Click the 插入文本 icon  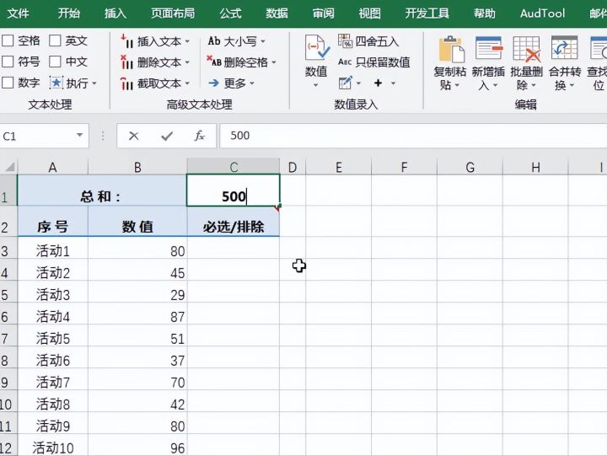pos(126,40)
